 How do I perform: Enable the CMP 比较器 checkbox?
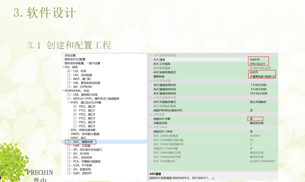[69, 146]
